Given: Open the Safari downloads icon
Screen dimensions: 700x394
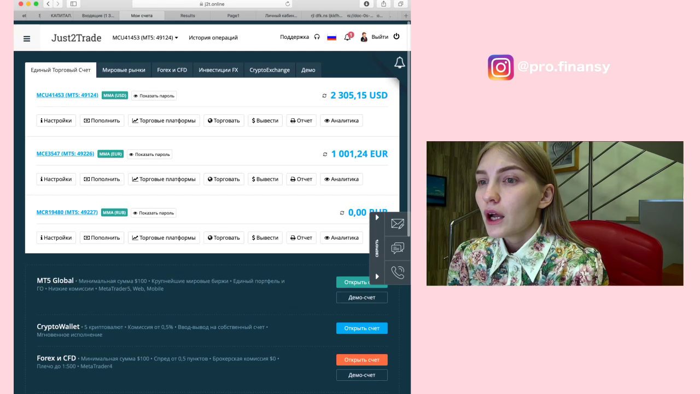Looking at the screenshot, I should [366, 4].
